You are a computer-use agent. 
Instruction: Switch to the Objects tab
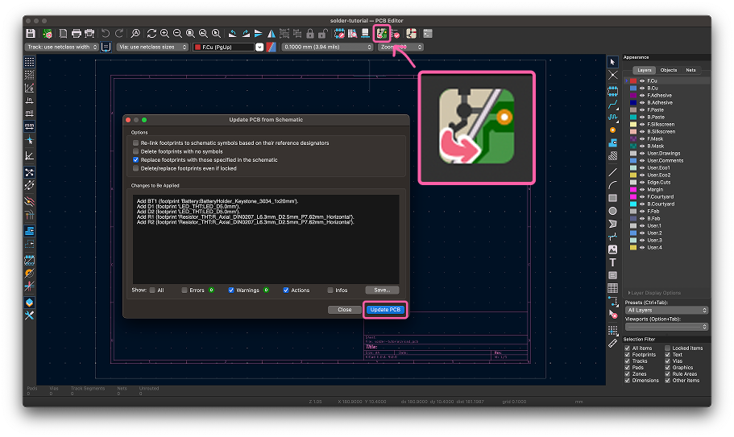669,71
